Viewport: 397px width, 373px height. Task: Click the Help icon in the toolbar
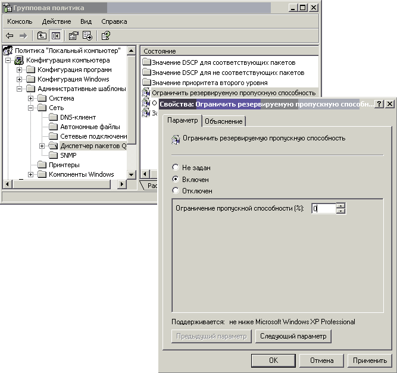(105, 36)
